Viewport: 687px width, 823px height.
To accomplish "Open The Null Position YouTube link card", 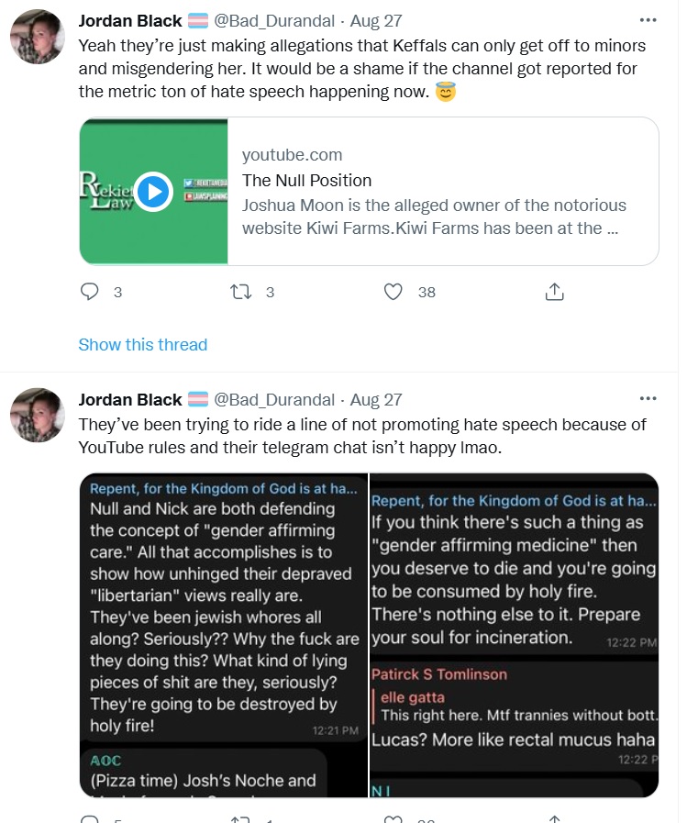I will [440, 192].
